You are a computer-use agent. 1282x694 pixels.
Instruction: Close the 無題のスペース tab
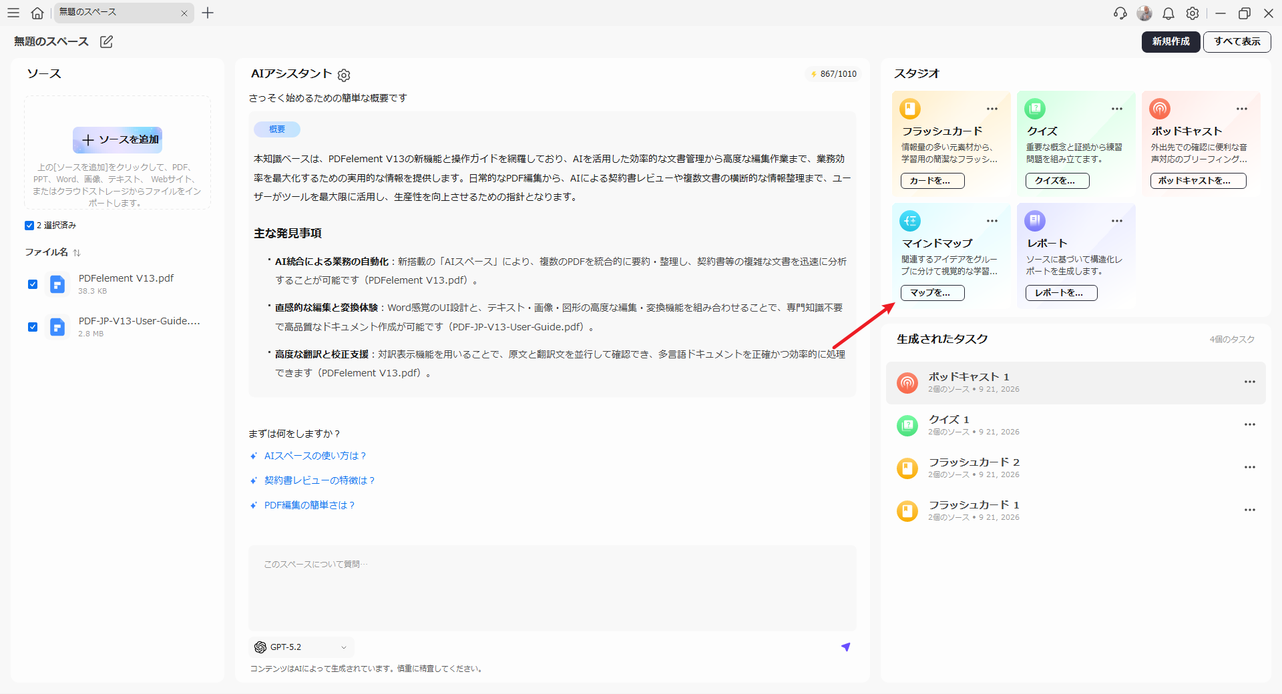[x=184, y=13]
